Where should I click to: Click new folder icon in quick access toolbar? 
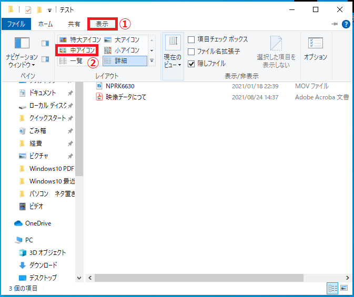39,9
